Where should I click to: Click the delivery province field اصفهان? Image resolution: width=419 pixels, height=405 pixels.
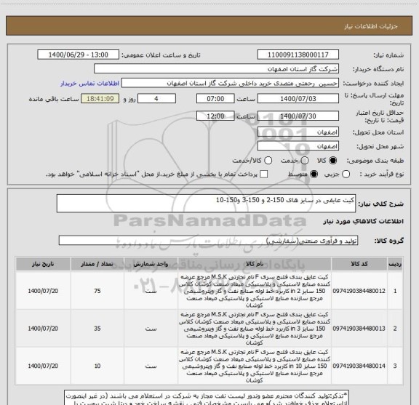[x=298, y=132]
